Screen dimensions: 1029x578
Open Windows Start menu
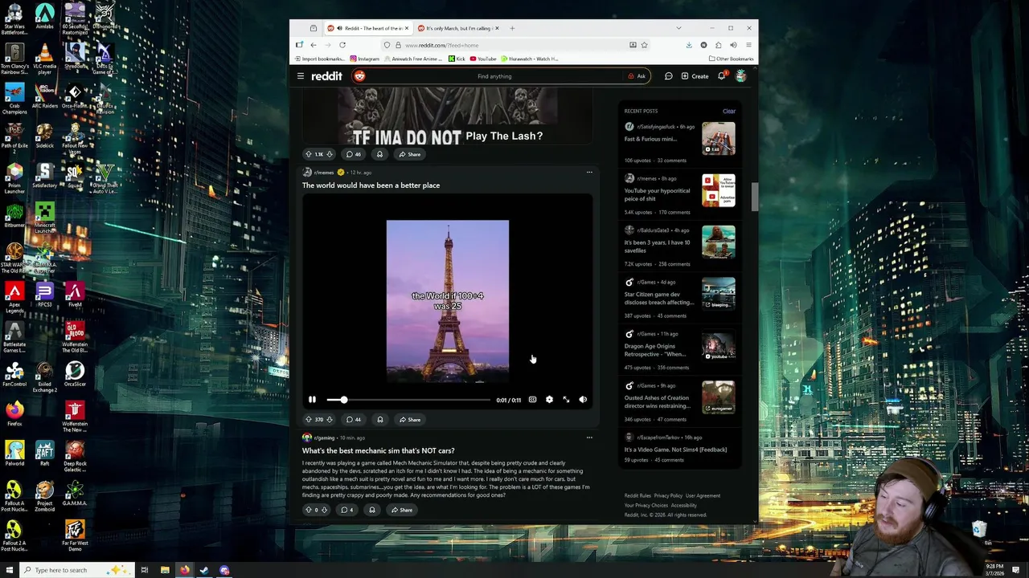pos(10,570)
